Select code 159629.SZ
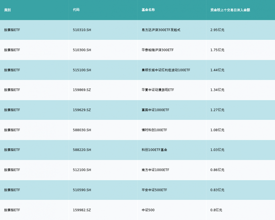Image resolution: width=275 pixels, height=220 pixels. 82,110
